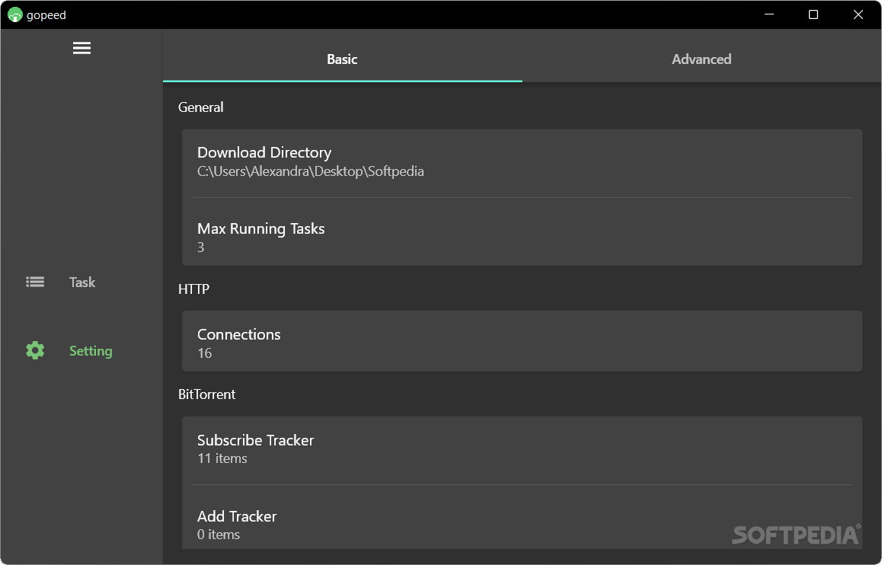Switch to the Advanced tab
The width and height of the screenshot is (882, 565).
(701, 56)
